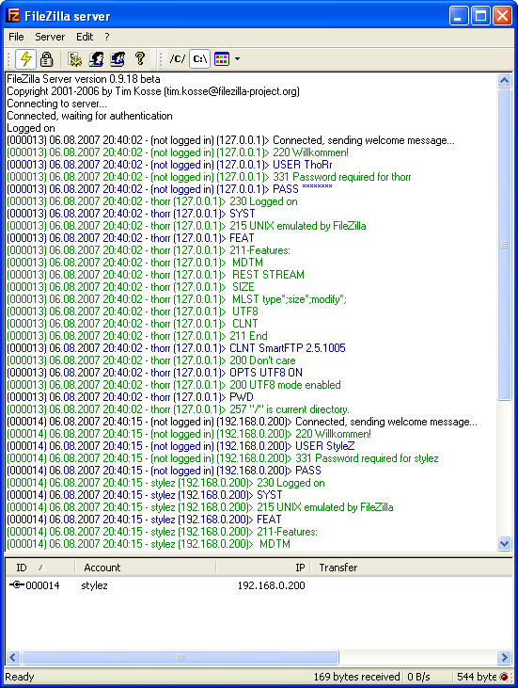Switch to C:\ path display style
This screenshot has height=688, width=518.
click(x=200, y=58)
